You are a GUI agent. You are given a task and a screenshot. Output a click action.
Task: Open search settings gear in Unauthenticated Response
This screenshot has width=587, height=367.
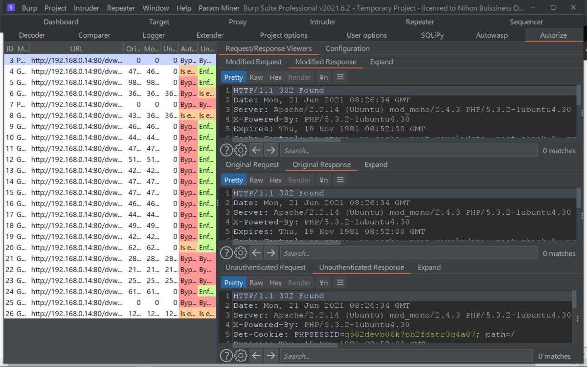[241, 356]
